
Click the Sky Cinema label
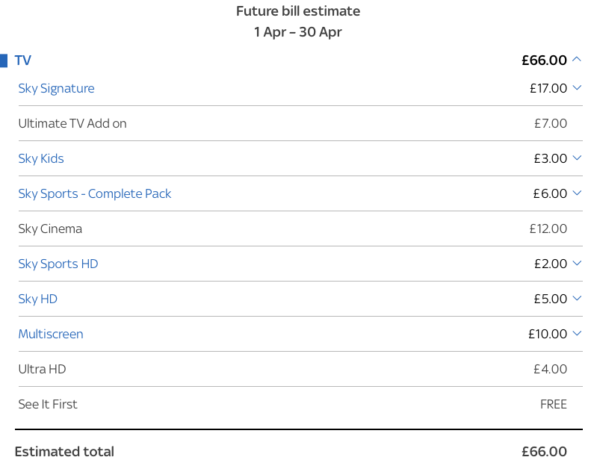[x=50, y=229]
